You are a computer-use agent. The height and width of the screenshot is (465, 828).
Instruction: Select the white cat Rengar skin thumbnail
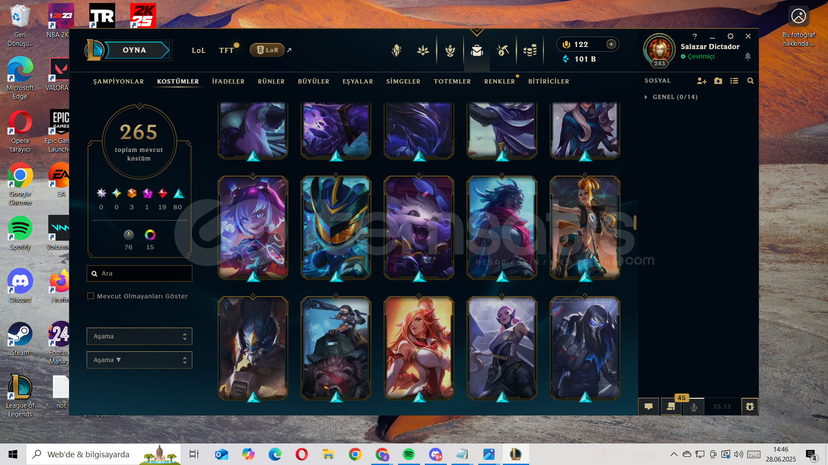(x=419, y=227)
